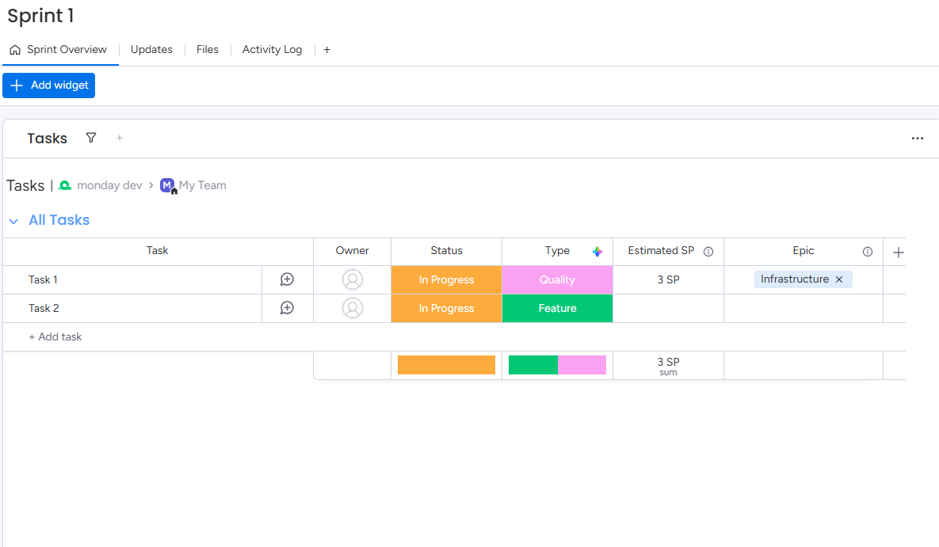
Task: Remove the Infrastructure epic from Task 1
Action: pyautogui.click(x=838, y=279)
